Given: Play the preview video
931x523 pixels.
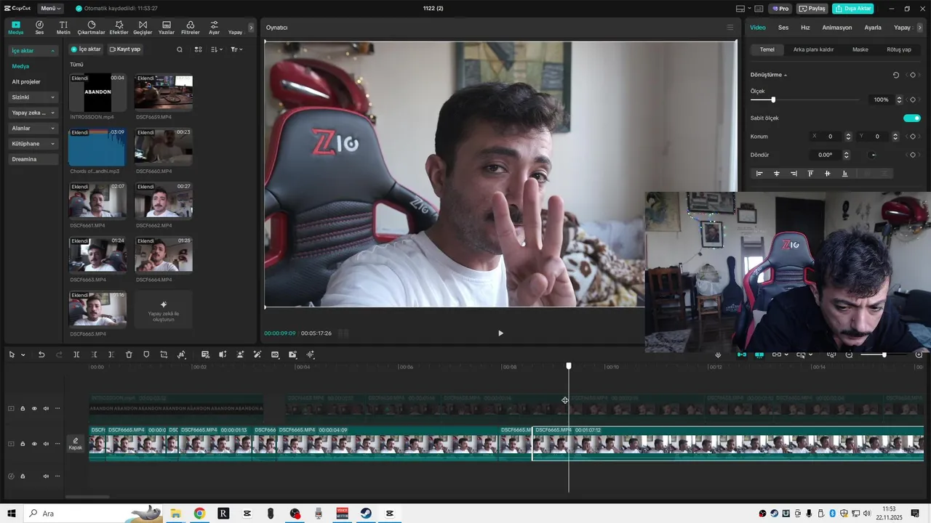Looking at the screenshot, I should pos(500,333).
